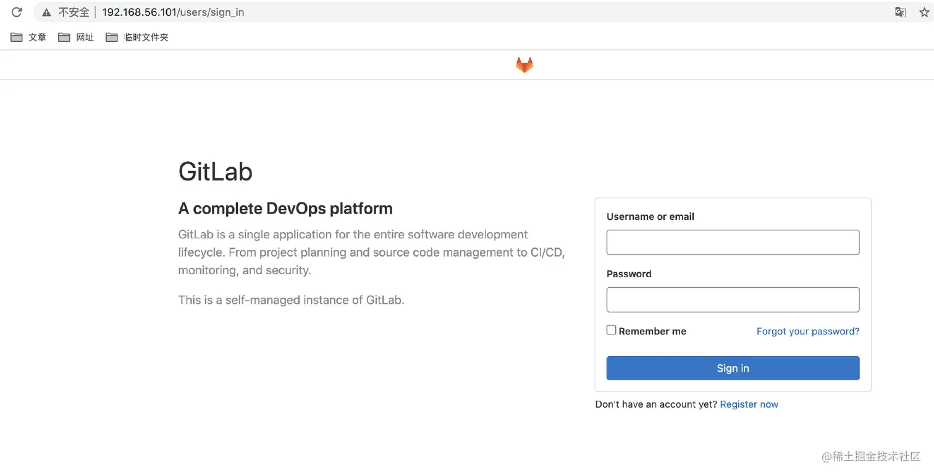Click the 'Remember me' label text
Image resolution: width=934 pixels, height=476 pixels.
coord(652,332)
